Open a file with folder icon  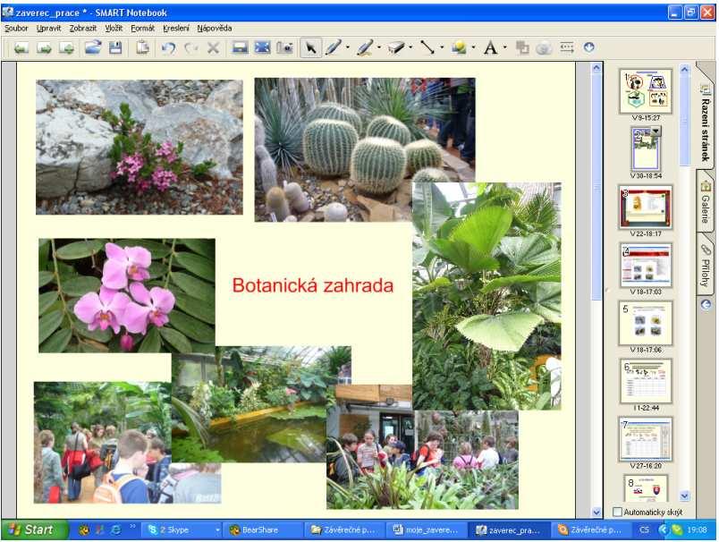coord(93,47)
